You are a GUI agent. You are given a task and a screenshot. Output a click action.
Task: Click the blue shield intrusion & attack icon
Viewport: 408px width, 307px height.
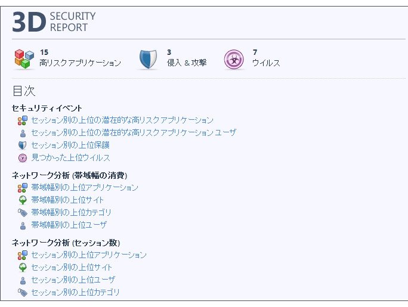pyautogui.click(x=148, y=59)
